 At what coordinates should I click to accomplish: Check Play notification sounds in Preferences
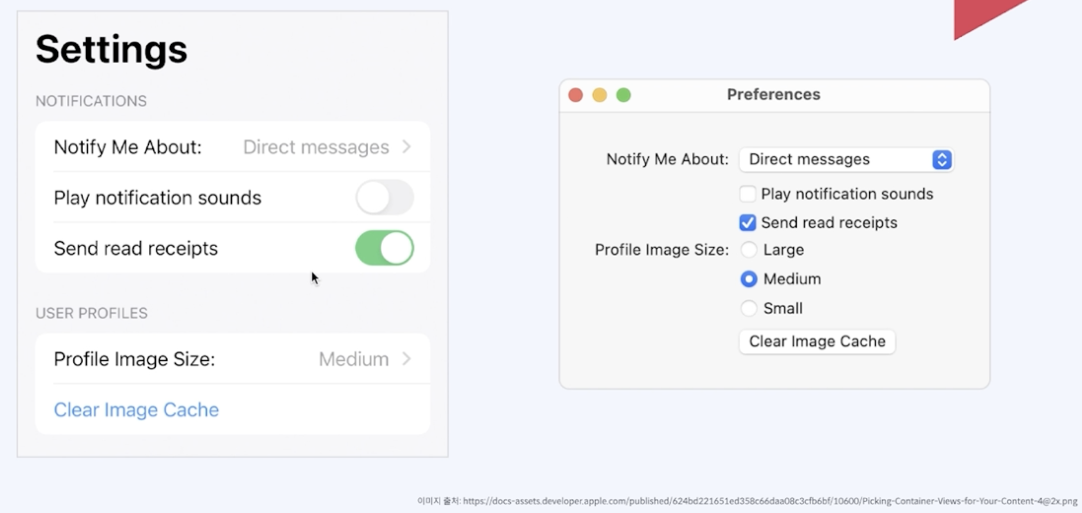coord(747,193)
